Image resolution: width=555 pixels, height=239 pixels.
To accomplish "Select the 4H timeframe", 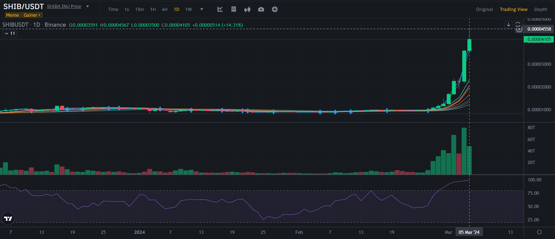I will [165, 9].
